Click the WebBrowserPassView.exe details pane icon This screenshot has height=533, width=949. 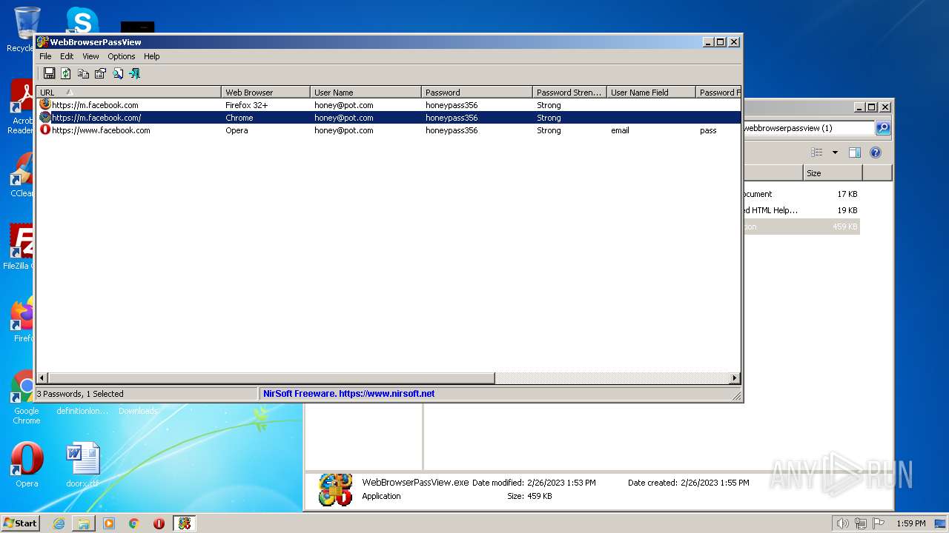pos(335,489)
